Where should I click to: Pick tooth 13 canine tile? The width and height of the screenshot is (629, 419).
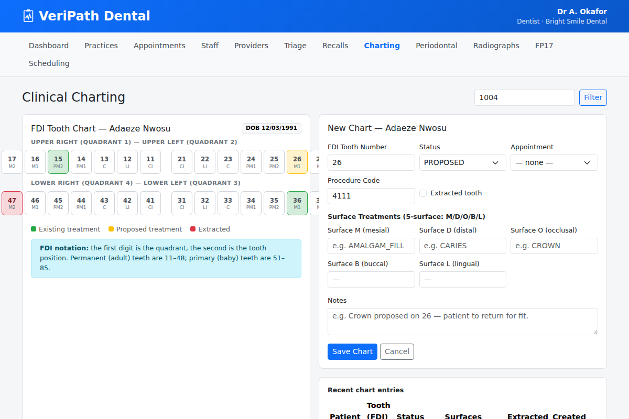click(x=104, y=162)
